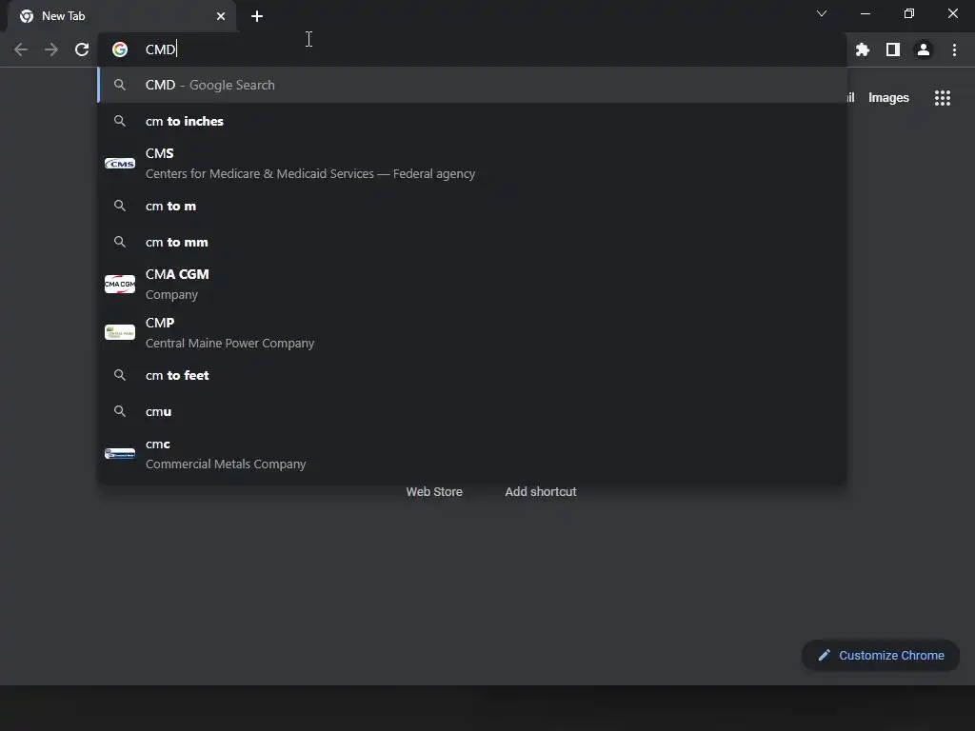Open the Google apps grid
The image size is (975, 731).
(x=943, y=98)
